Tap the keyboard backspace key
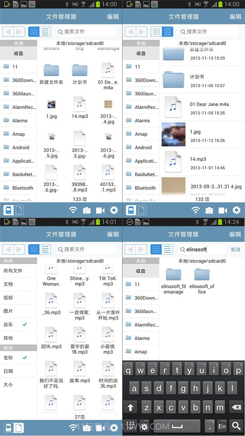 236,407
